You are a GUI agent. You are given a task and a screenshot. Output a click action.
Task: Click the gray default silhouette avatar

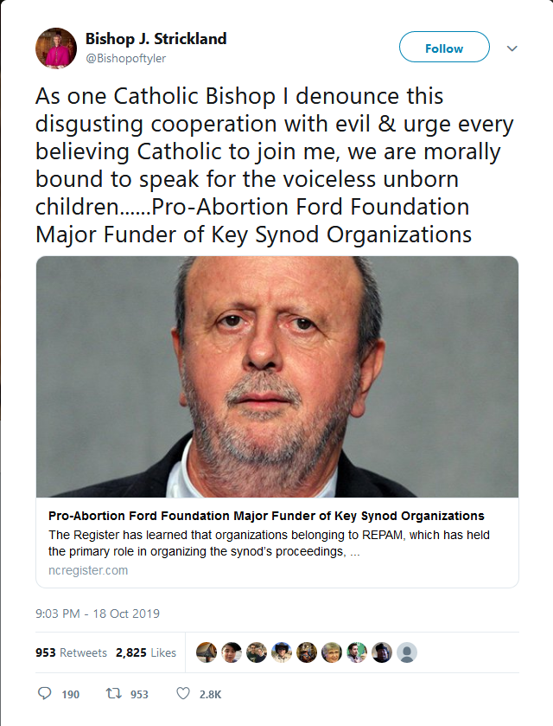point(407,652)
